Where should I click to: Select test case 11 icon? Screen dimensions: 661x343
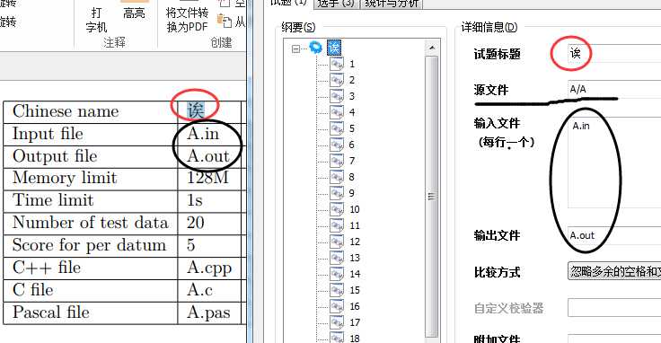click(337, 225)
